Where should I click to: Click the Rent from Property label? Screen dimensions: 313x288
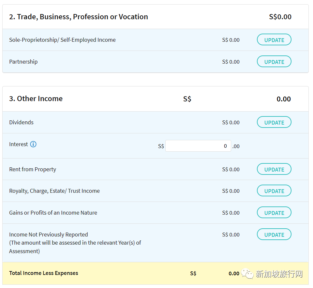click(33, 169)
